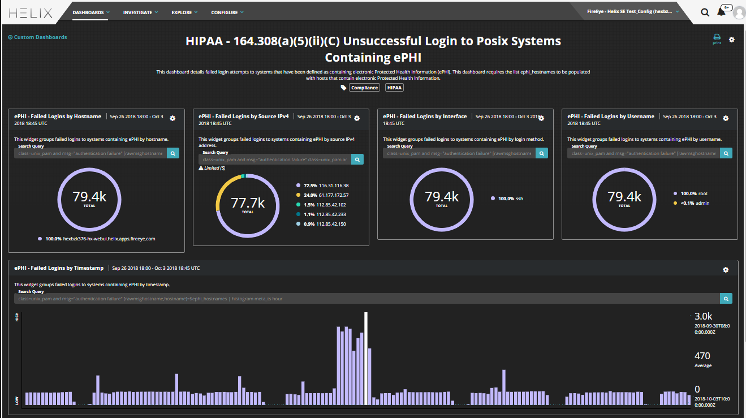Screen dimensions: 746x418
Task: Open the notifications bell icon
Action: pos(721,12)
